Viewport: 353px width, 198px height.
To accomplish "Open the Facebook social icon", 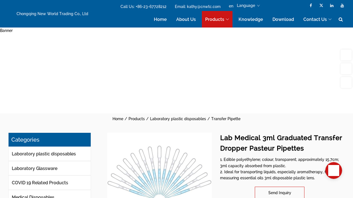I will [311, 6].
